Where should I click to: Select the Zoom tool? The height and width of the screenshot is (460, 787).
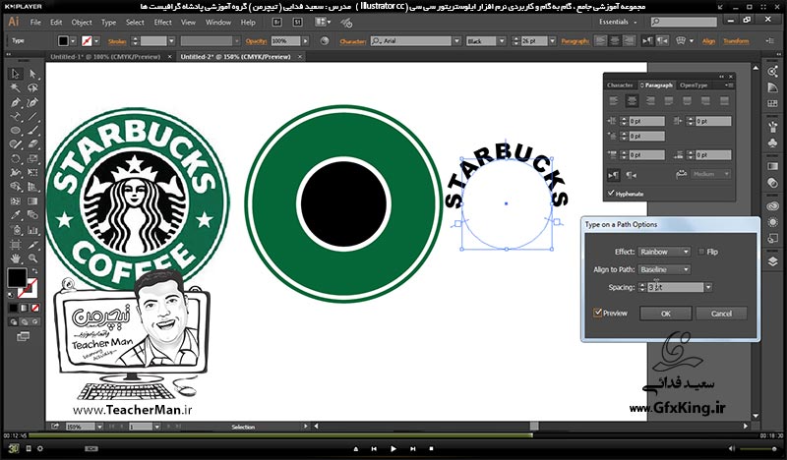pos(32,259)
